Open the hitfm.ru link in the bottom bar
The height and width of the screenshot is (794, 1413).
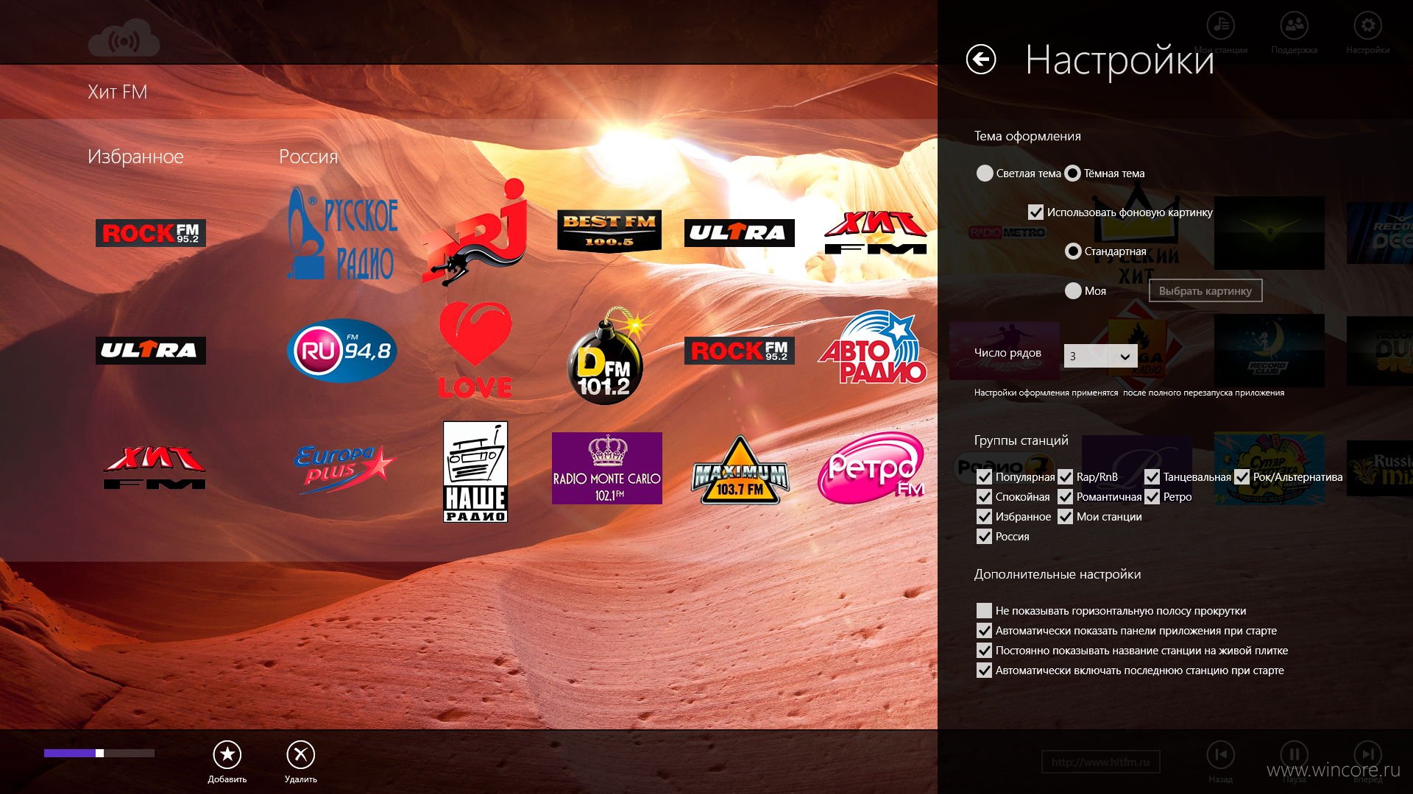1100,762
